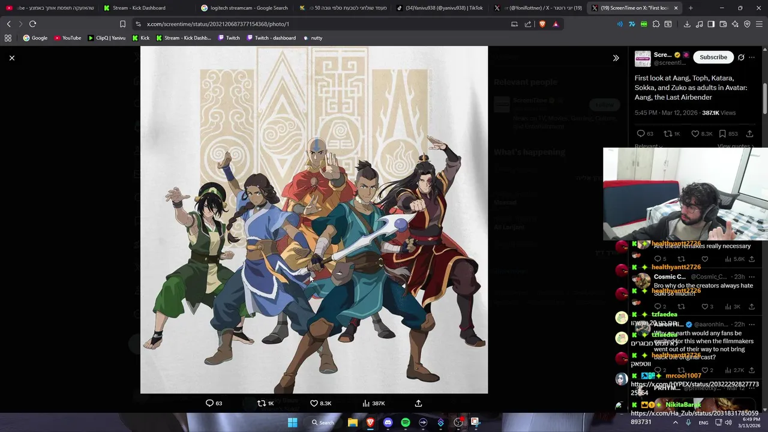Open the music note playlist icon in the toolbar
This screenshot has height=432, width=768.
pos(699,24)
